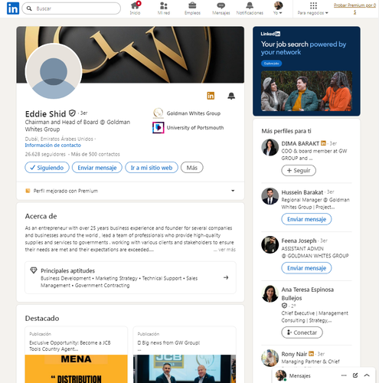Click the profile notification bell icon

[x=231, y=96]
